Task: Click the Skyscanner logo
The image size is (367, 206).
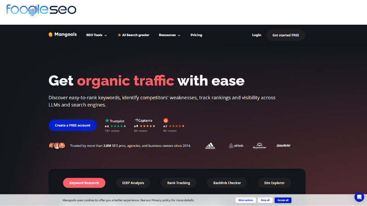Action: coord(259,146)
